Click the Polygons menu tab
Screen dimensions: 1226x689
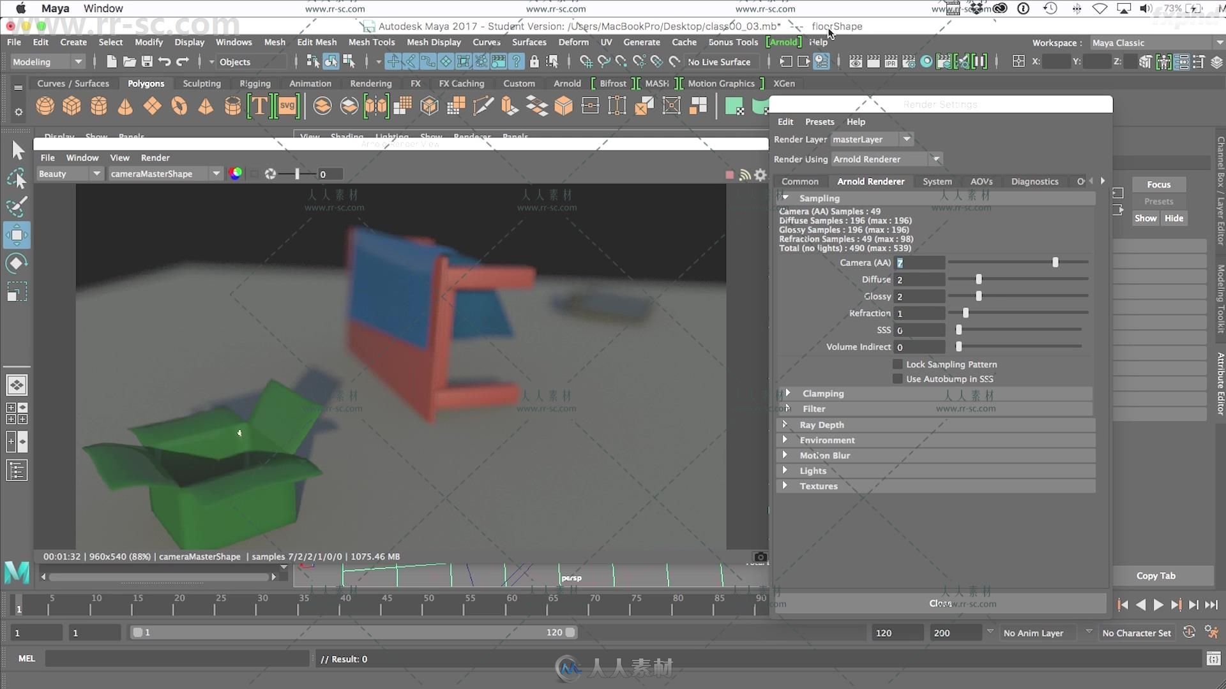pos(145,82)
